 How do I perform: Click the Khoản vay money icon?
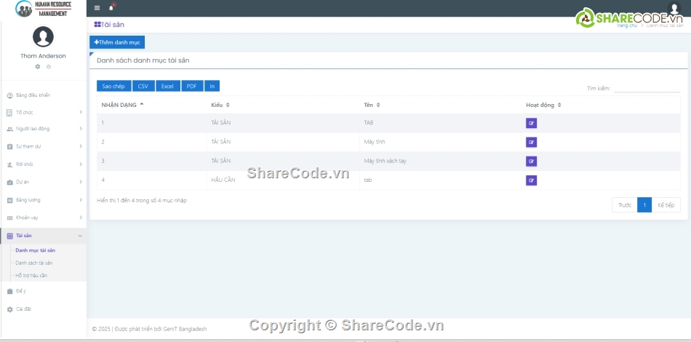click(x=9, y=218)
